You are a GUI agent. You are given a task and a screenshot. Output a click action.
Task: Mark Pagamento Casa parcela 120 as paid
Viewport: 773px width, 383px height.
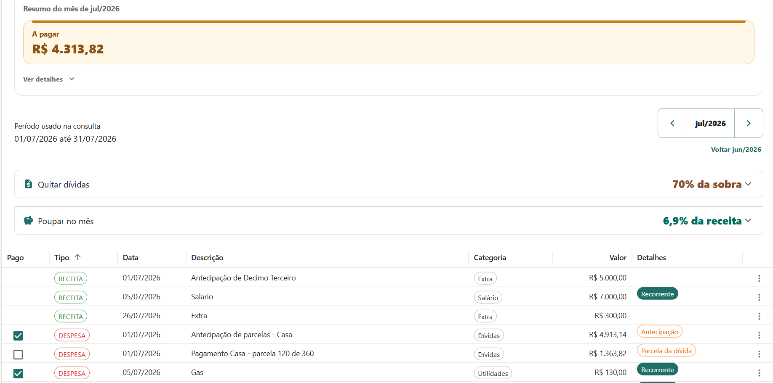(x=18, y=354)
